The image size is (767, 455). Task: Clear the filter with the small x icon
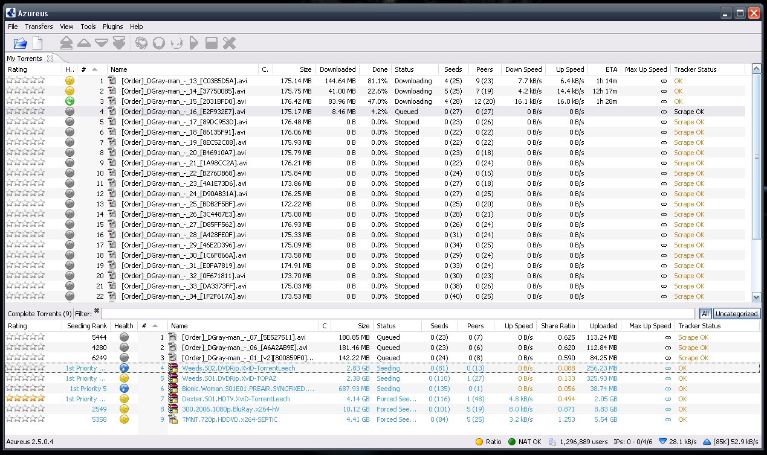pyautogui.click(x=96, y=311)
